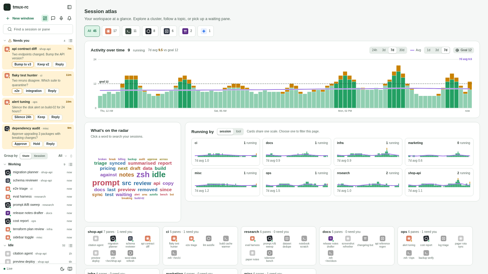
Task: Select the shop-api running card
Action: pos(439,182)
